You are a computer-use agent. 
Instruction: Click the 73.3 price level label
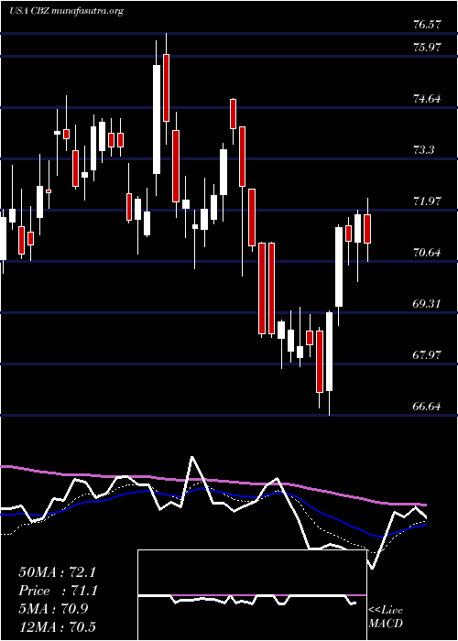point(423,150)
